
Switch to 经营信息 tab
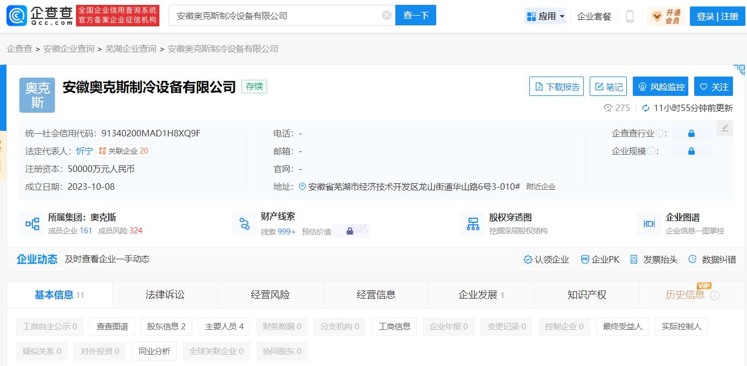[x=376, y=295]
